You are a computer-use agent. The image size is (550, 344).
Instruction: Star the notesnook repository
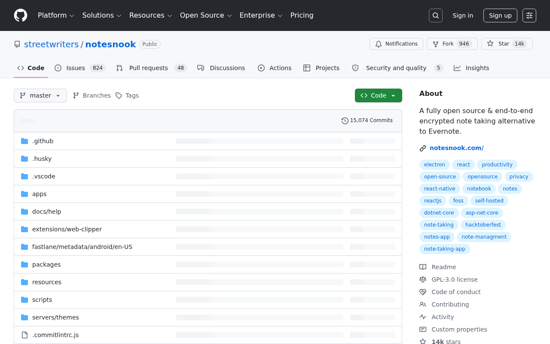[x=507, y=44]
